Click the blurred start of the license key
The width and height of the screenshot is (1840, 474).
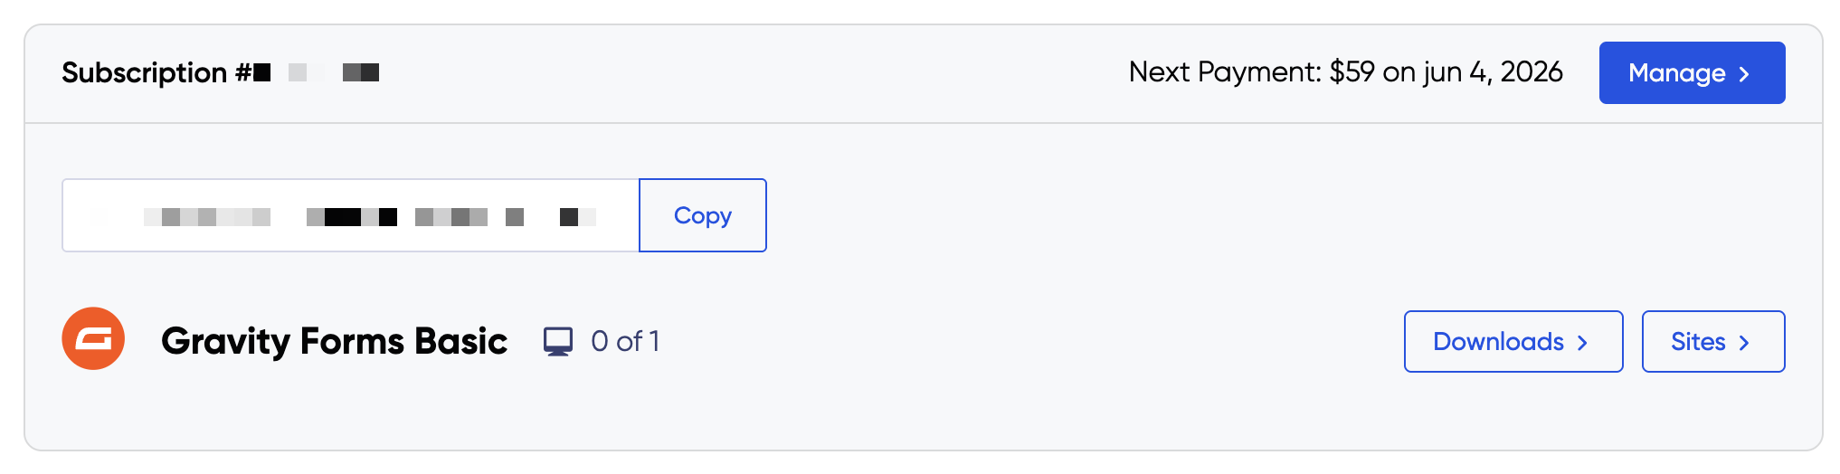click(x=181, y=217)
